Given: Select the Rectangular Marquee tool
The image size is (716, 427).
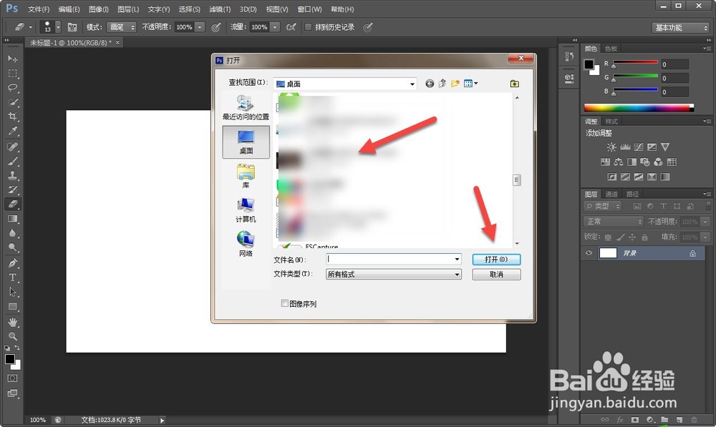Looking at the screenshot, I should (12, 74).
